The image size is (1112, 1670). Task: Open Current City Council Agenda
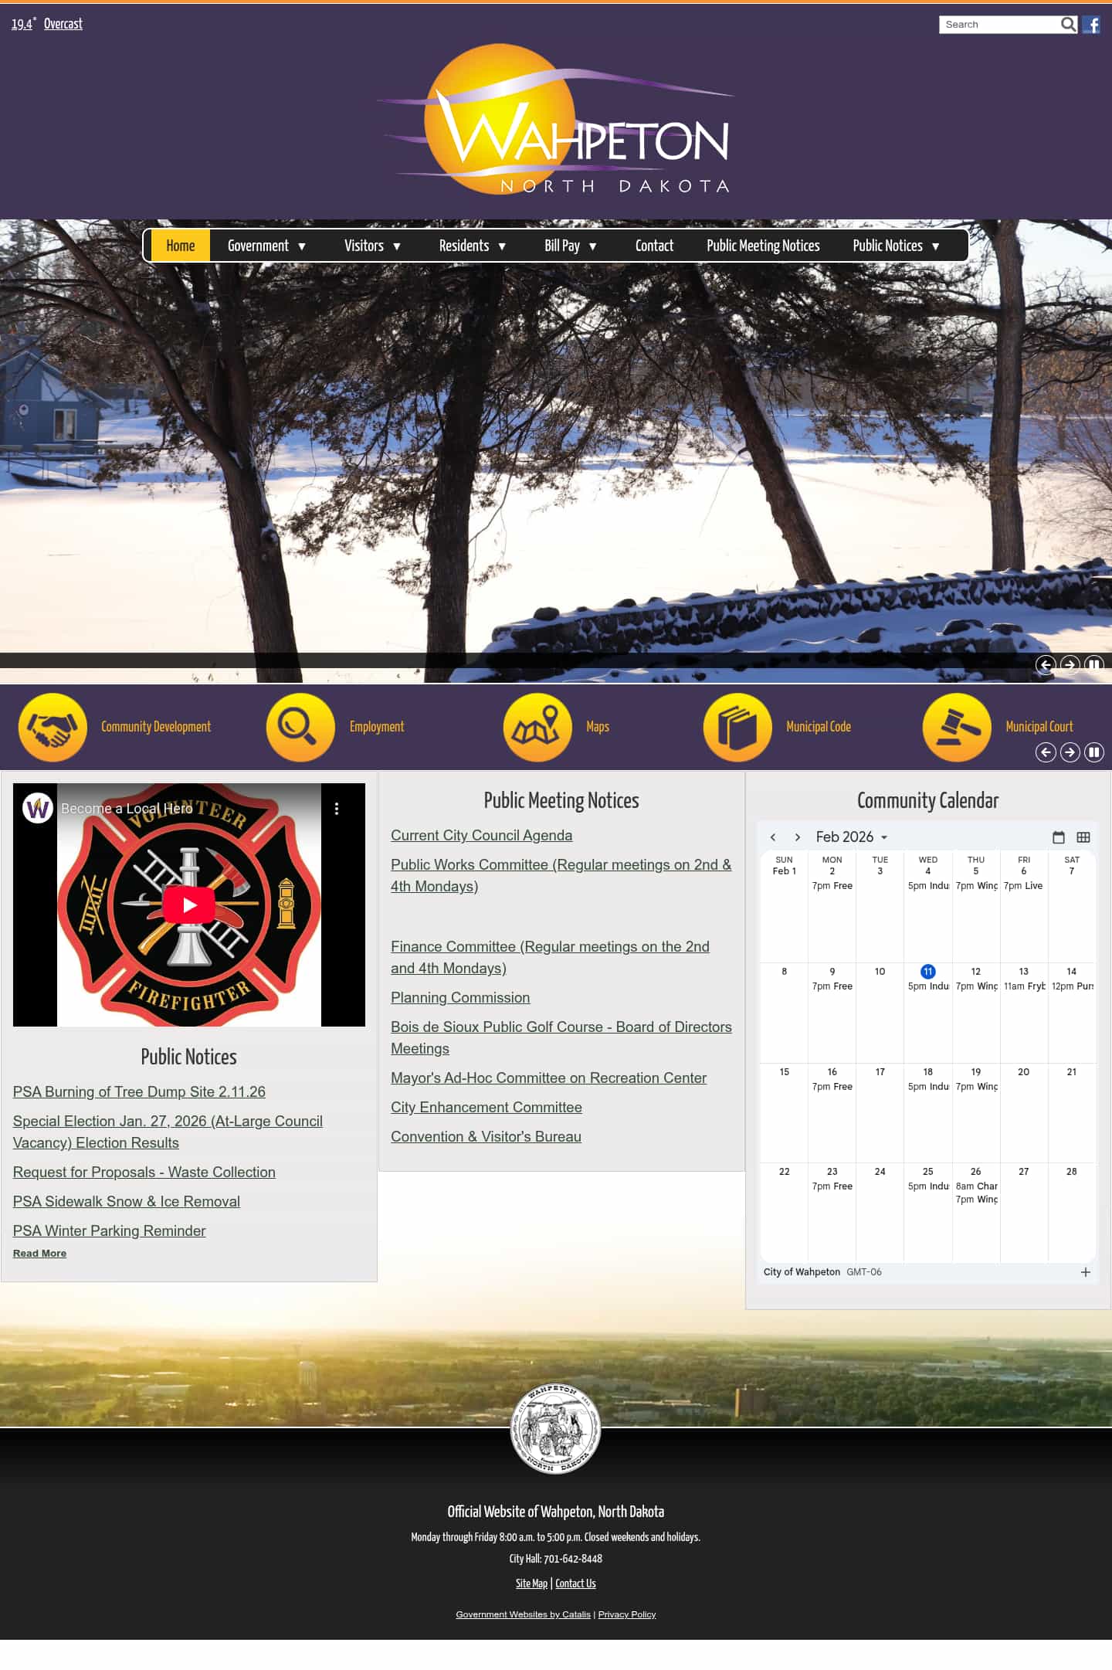tap(481, 836)
